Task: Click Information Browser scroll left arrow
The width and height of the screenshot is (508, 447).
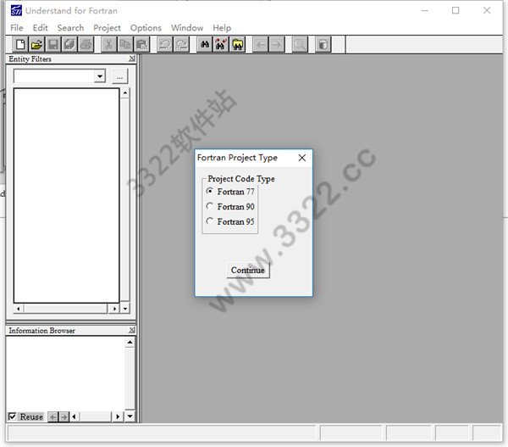Action: 75,416
